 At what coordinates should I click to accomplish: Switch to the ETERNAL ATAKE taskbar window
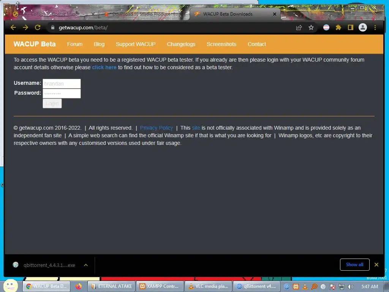[x=111, y=286]
